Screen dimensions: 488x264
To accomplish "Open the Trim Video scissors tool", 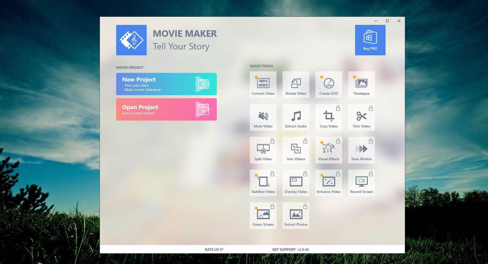I will coord(361,117).
